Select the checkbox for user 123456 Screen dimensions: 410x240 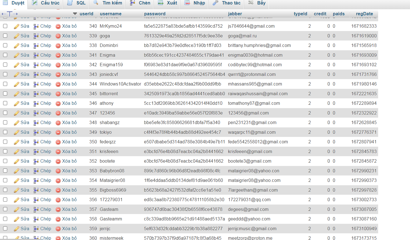point(5,113)
